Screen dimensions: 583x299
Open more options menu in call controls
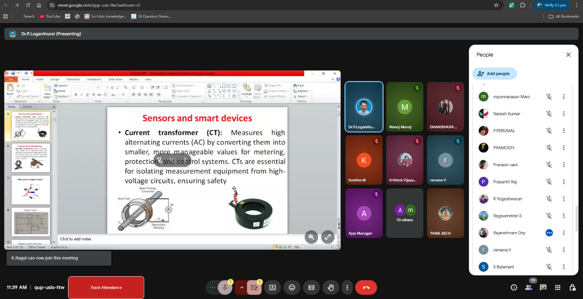tap(347, 288)
